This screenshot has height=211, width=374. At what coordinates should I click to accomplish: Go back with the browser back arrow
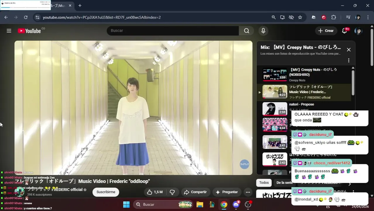click(x=6, y=17)
